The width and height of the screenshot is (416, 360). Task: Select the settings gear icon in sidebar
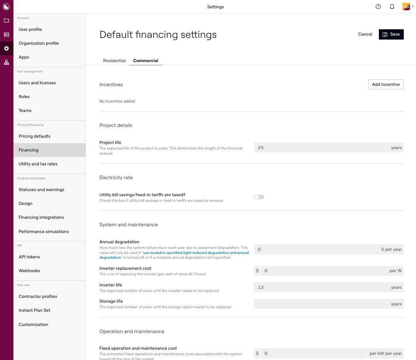[6, 48]
